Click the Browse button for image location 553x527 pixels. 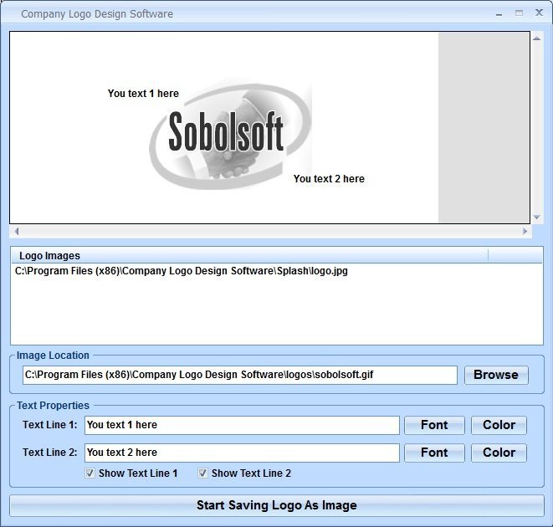[496, 375]
